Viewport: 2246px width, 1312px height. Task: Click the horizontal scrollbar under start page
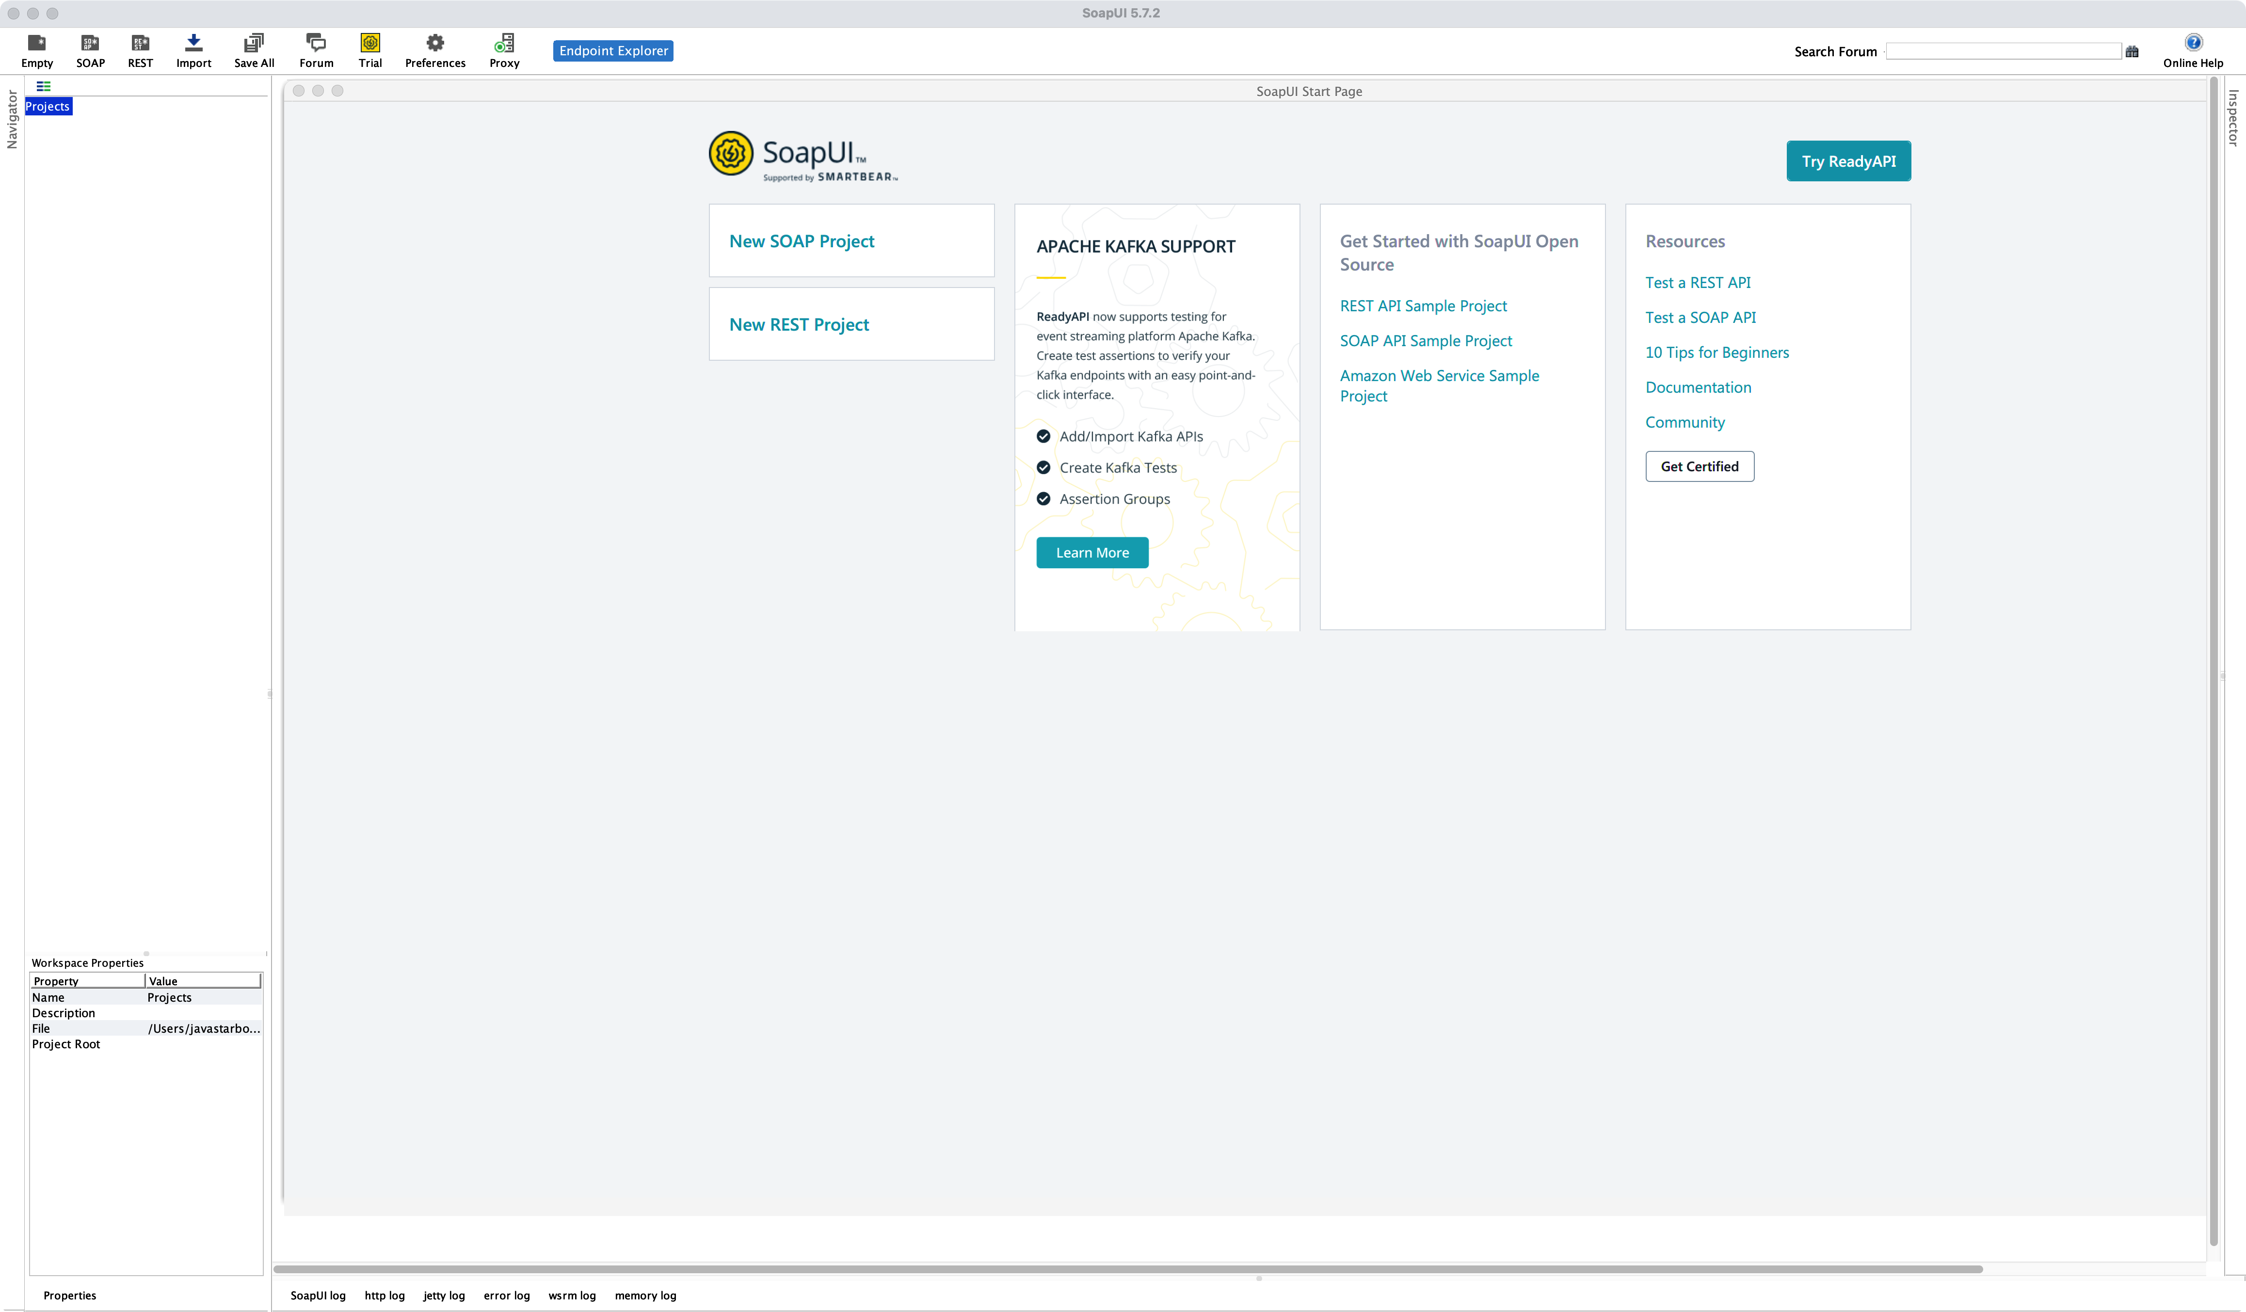coord(1127,1268)
